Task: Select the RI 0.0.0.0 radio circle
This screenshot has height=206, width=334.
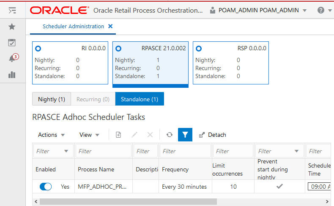Action: 38,49
